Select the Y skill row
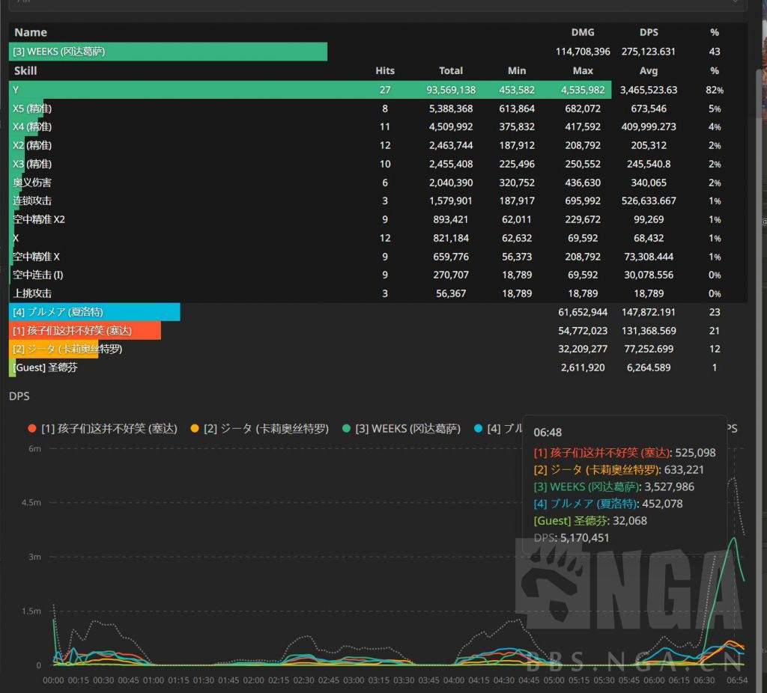 (300, 90)
